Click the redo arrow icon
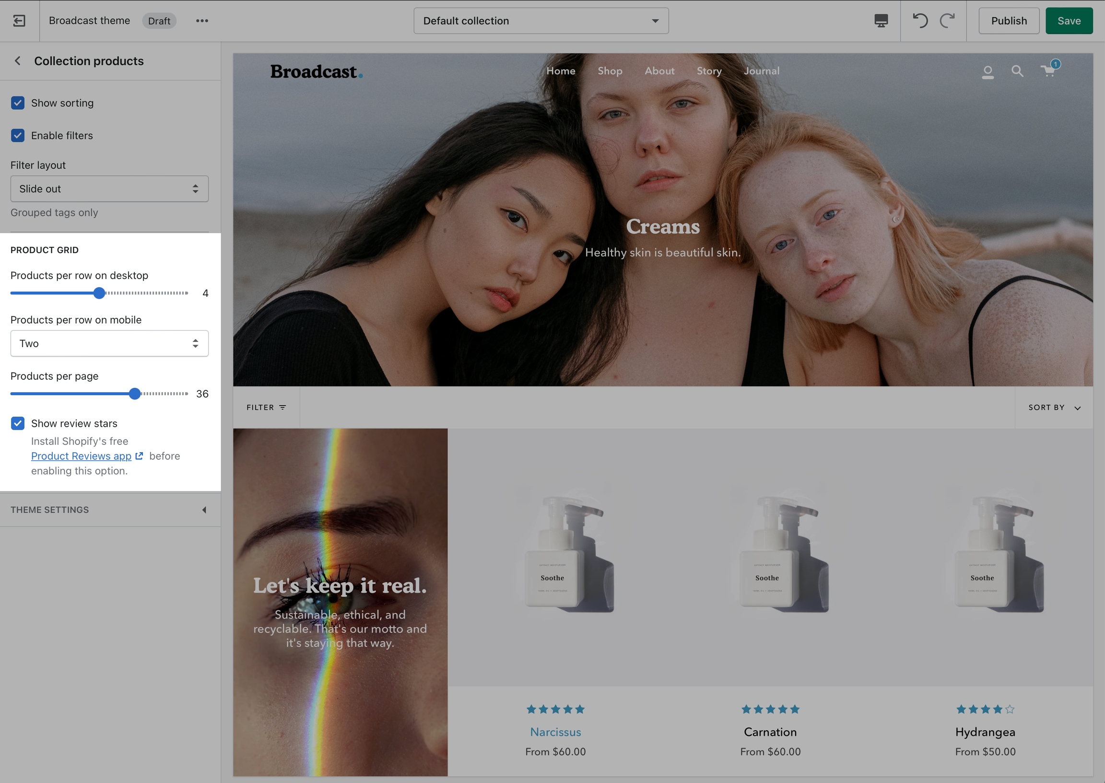The width and height of the screenshot is (1105, 783). (947, 21)
